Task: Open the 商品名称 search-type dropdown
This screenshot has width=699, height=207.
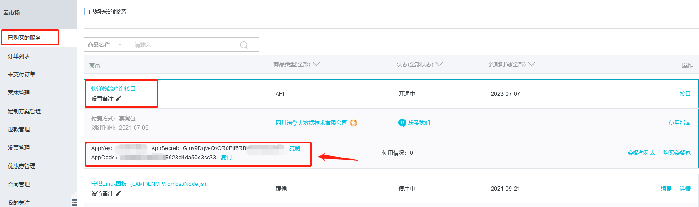Action: pyautogui.click(x=107, y=44)
